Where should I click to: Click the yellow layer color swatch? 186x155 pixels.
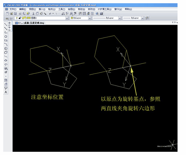click(x=29, y=18)
